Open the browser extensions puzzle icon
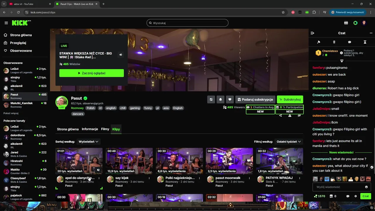The height and width of the screenshot is (211, 375). coord(314,12)
